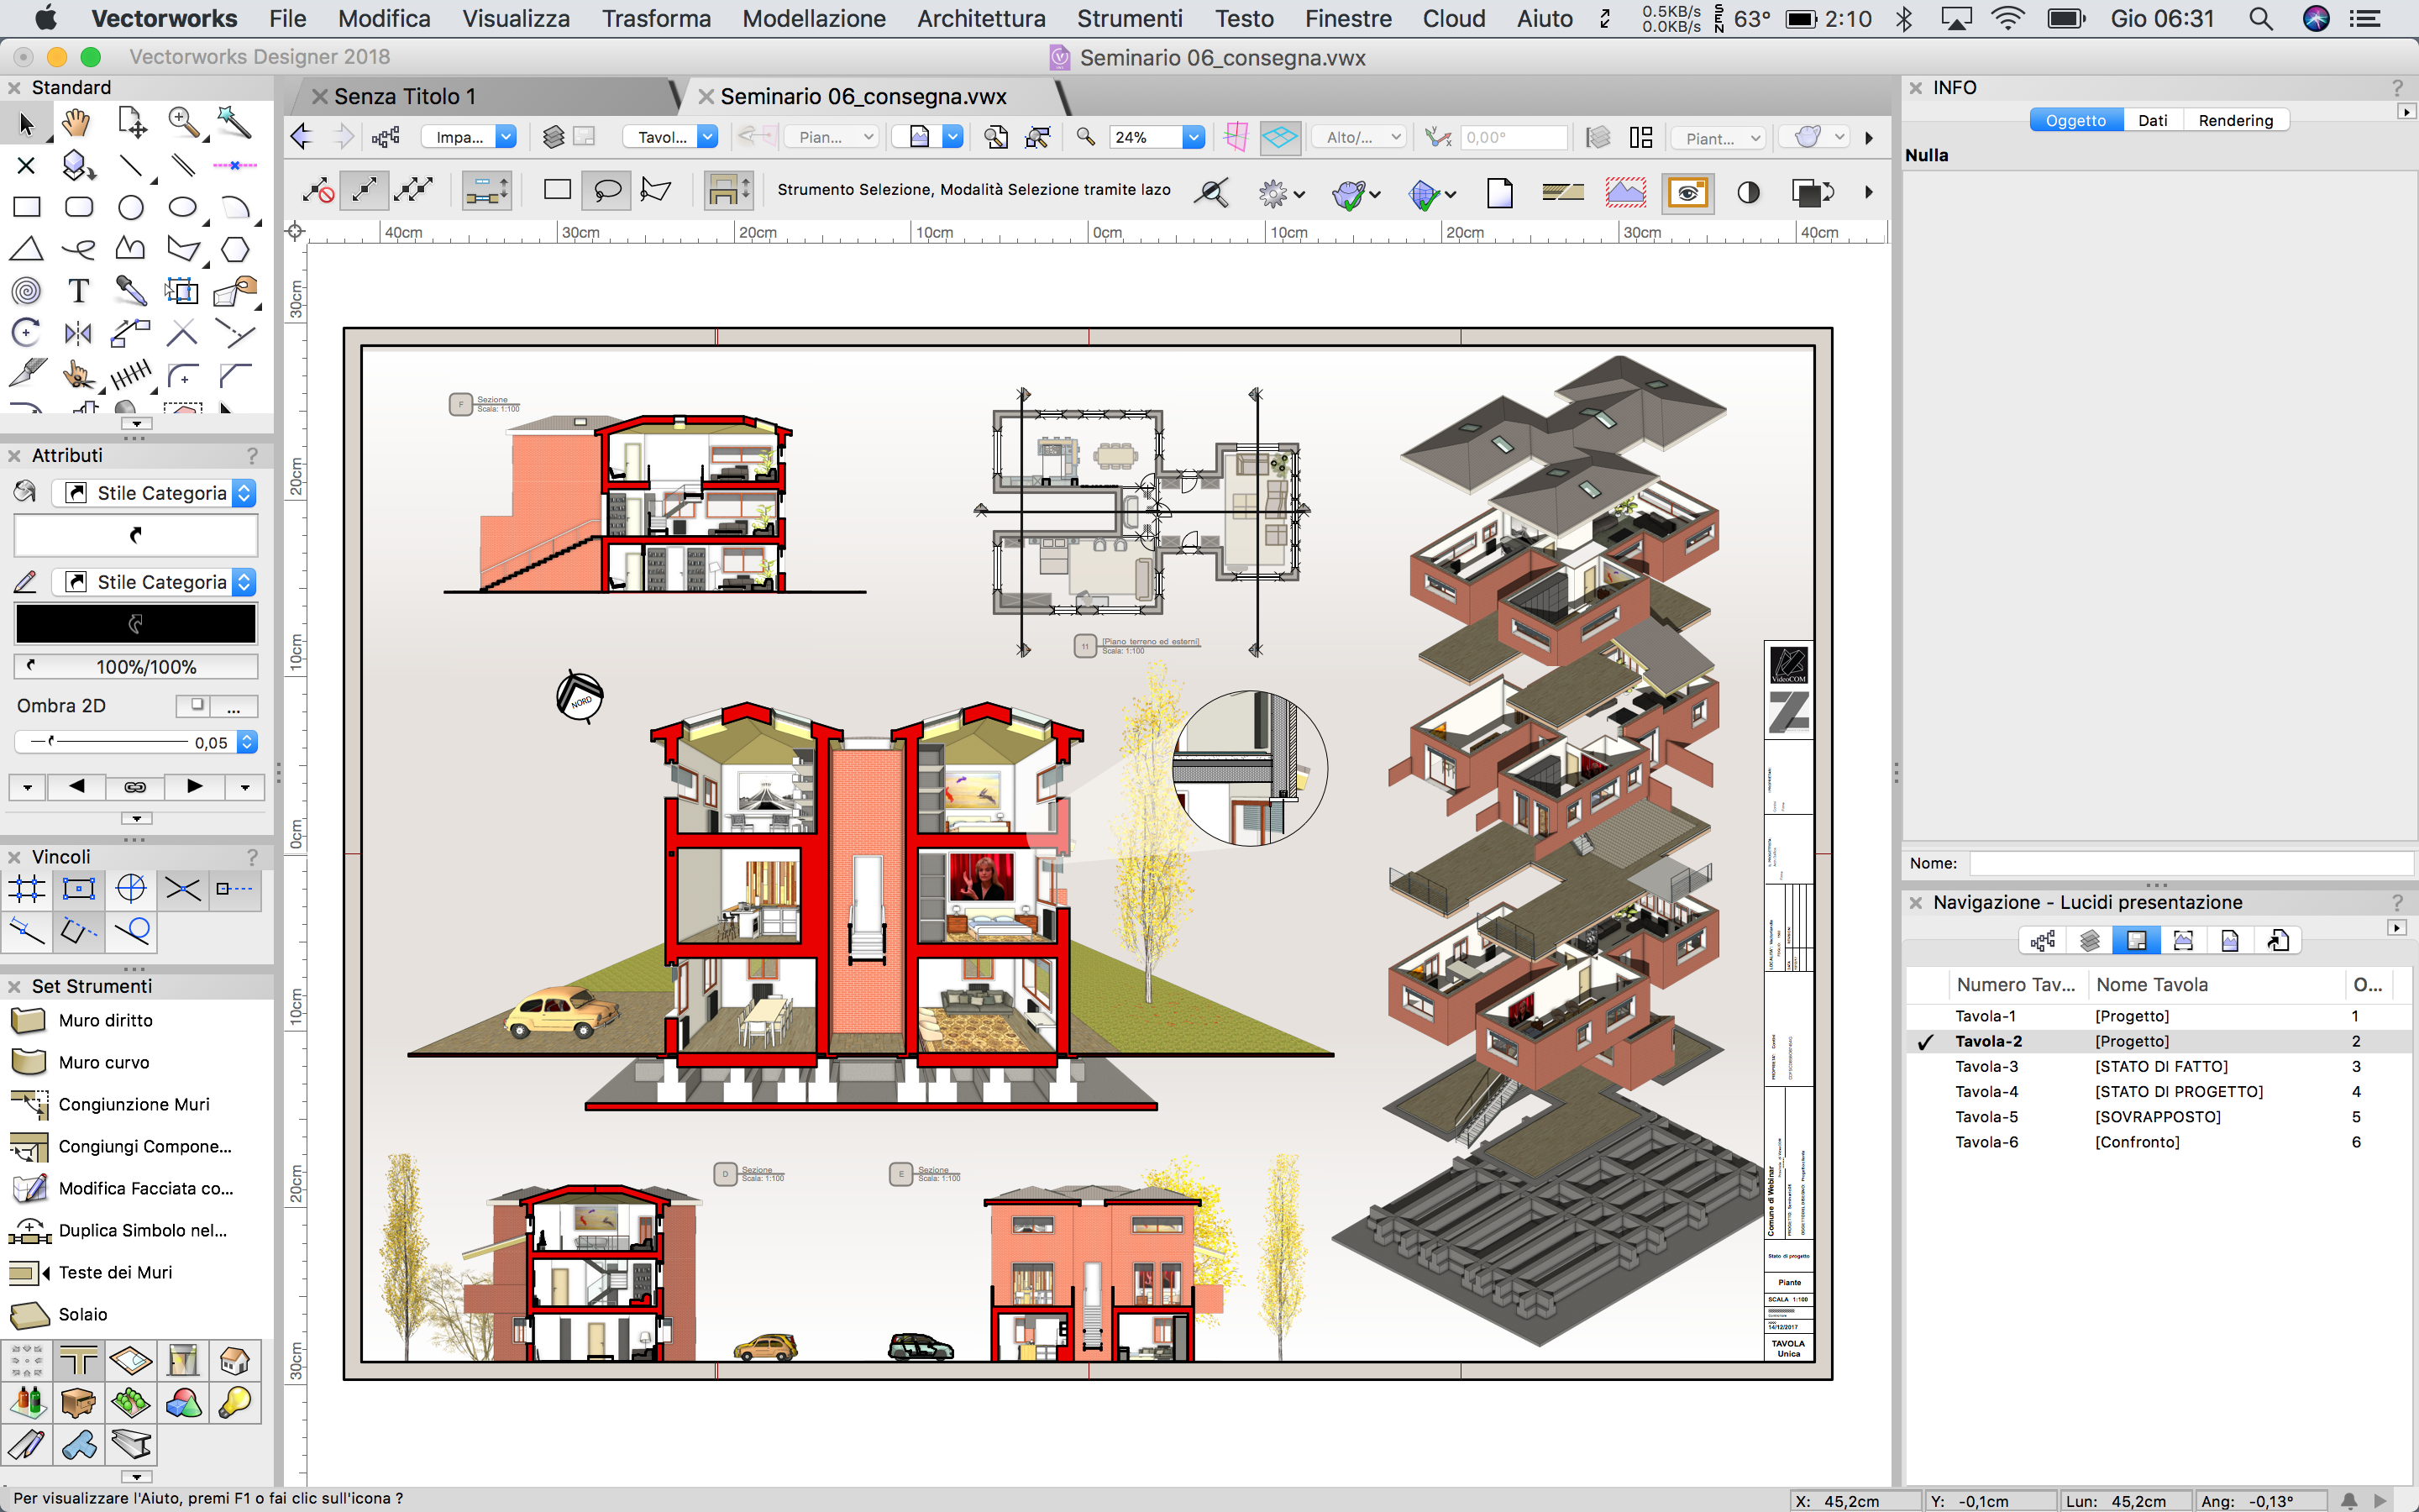
Task: Open the 24% zoom level dropdown
Action: (x=1193, y=138)
